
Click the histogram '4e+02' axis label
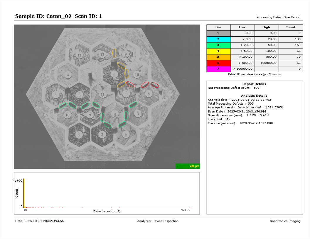pos(18,181)
